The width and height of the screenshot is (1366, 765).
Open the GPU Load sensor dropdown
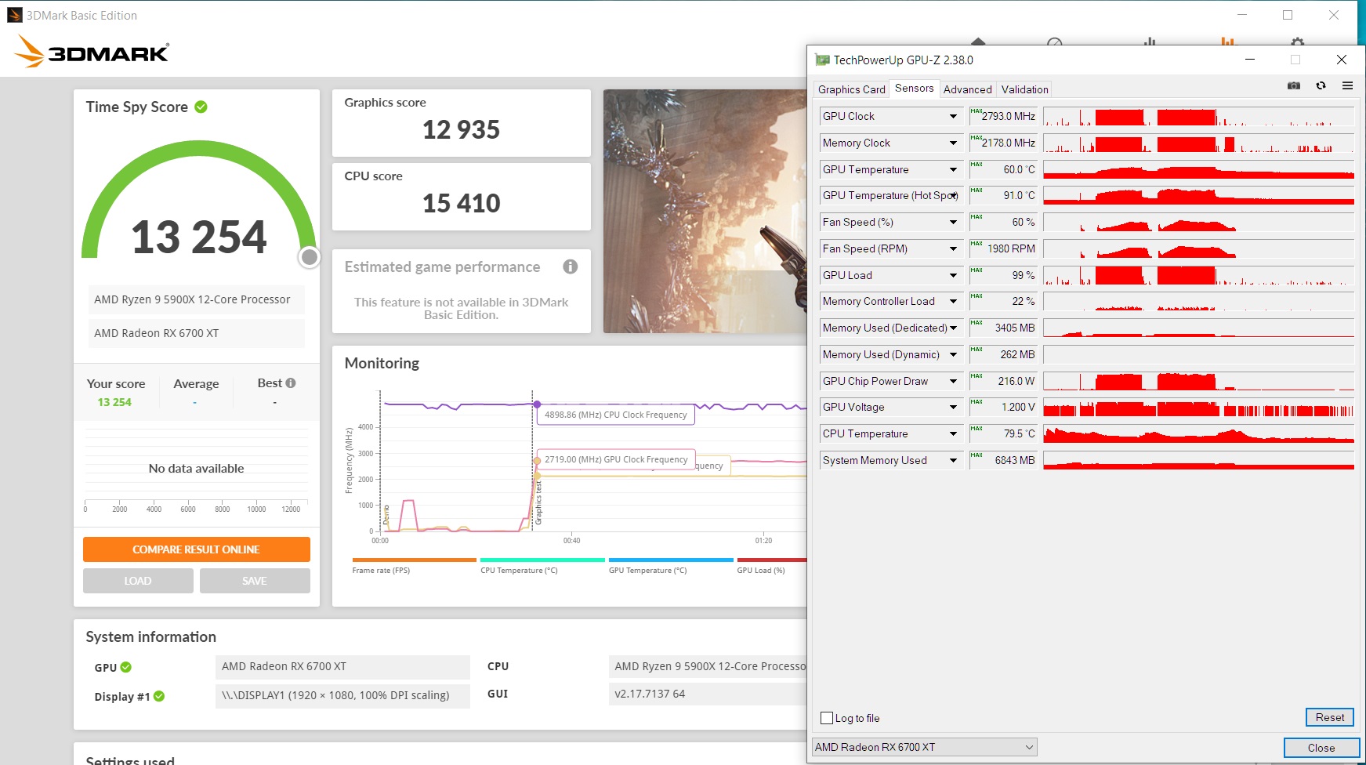953,275
